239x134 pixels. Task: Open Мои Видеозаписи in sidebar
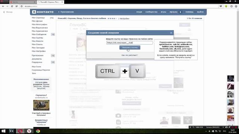click(40, 28)
